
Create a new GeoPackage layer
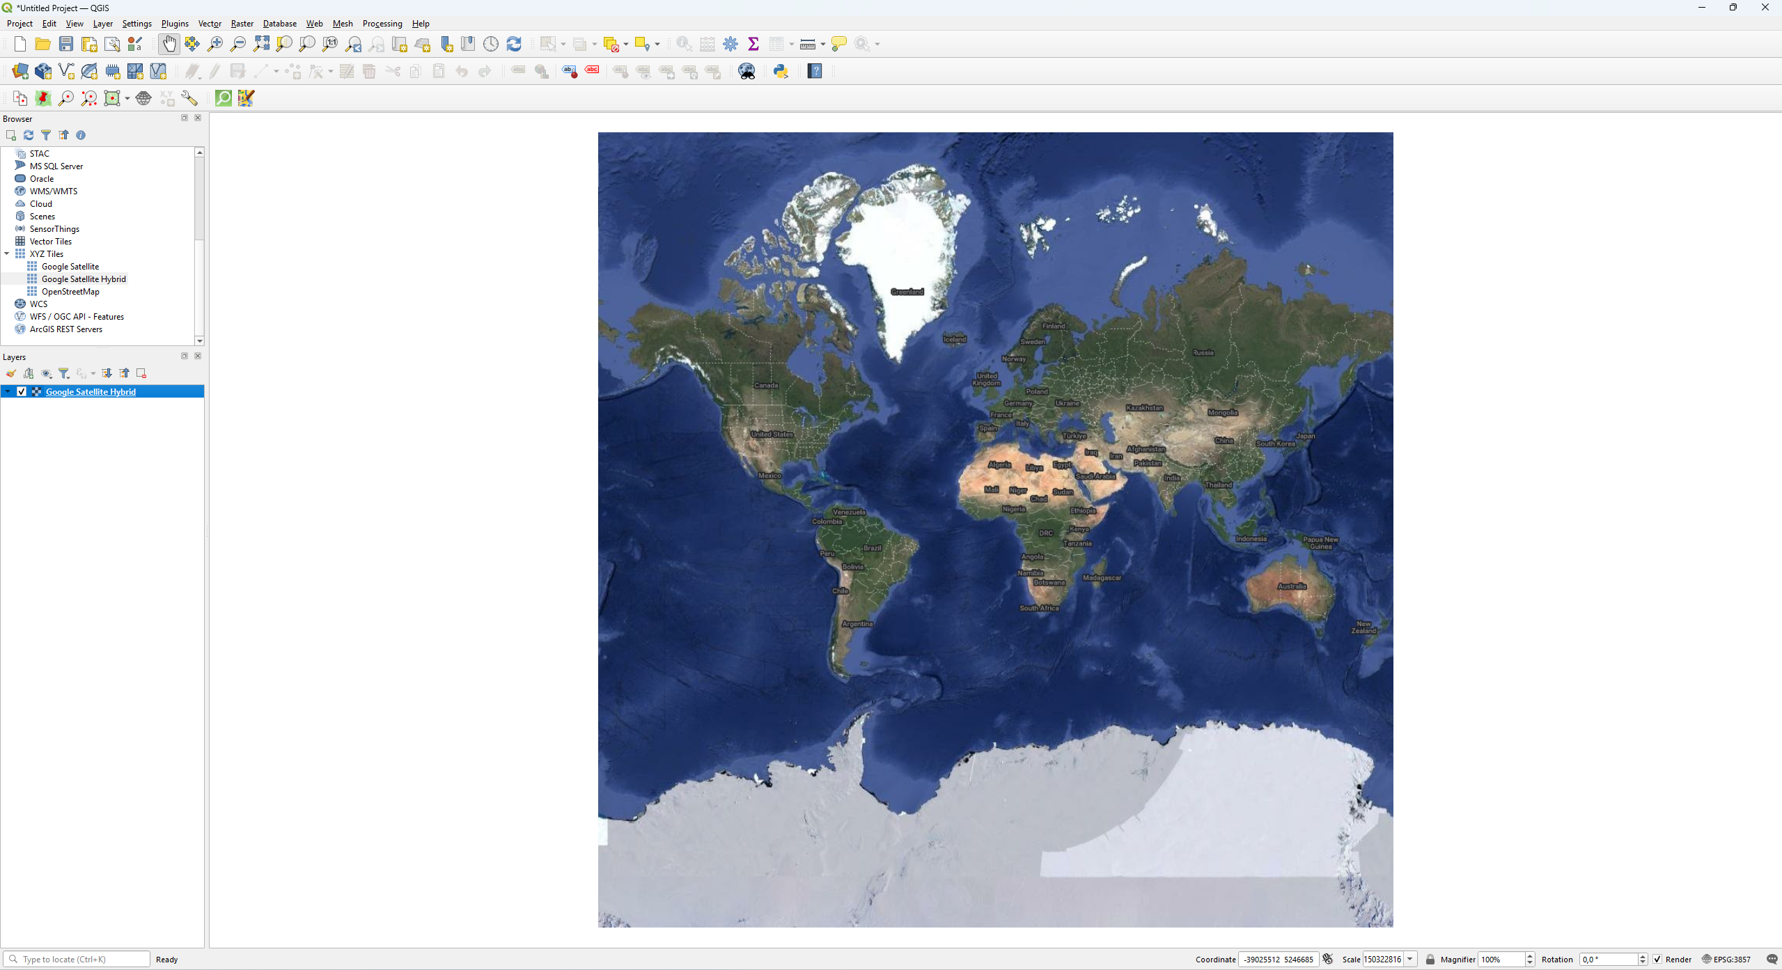pyautogui.click(x=43, y=71)
